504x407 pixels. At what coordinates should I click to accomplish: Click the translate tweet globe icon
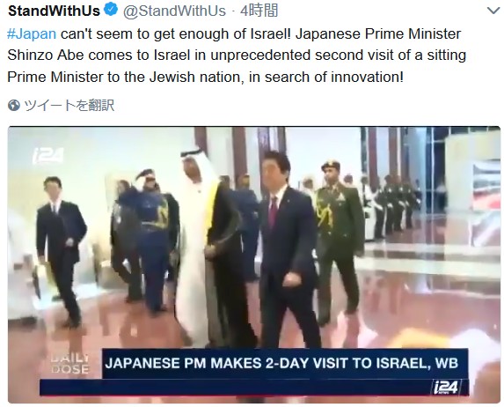(14, 106)
